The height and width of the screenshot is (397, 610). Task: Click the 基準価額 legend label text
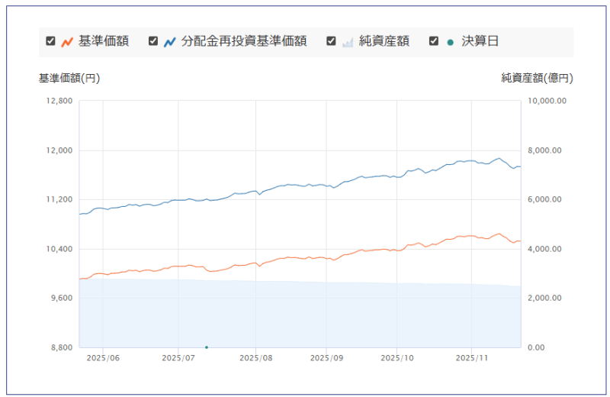[104, 41]
